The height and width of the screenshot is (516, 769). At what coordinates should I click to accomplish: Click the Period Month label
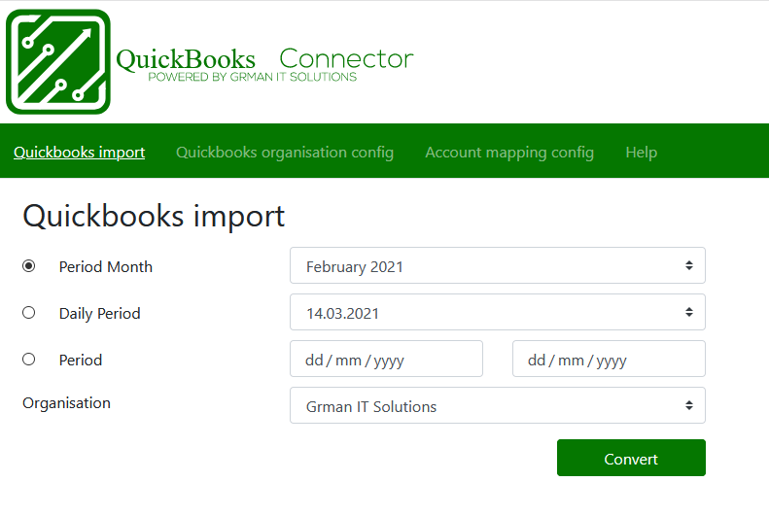click(106, 266)
